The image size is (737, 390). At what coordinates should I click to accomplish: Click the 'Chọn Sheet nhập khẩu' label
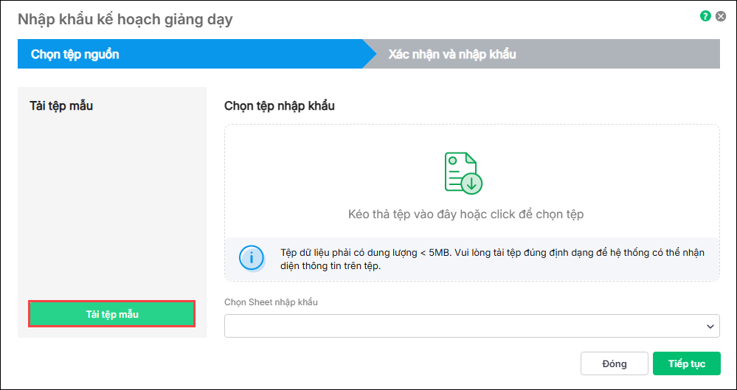pos(271,302)
